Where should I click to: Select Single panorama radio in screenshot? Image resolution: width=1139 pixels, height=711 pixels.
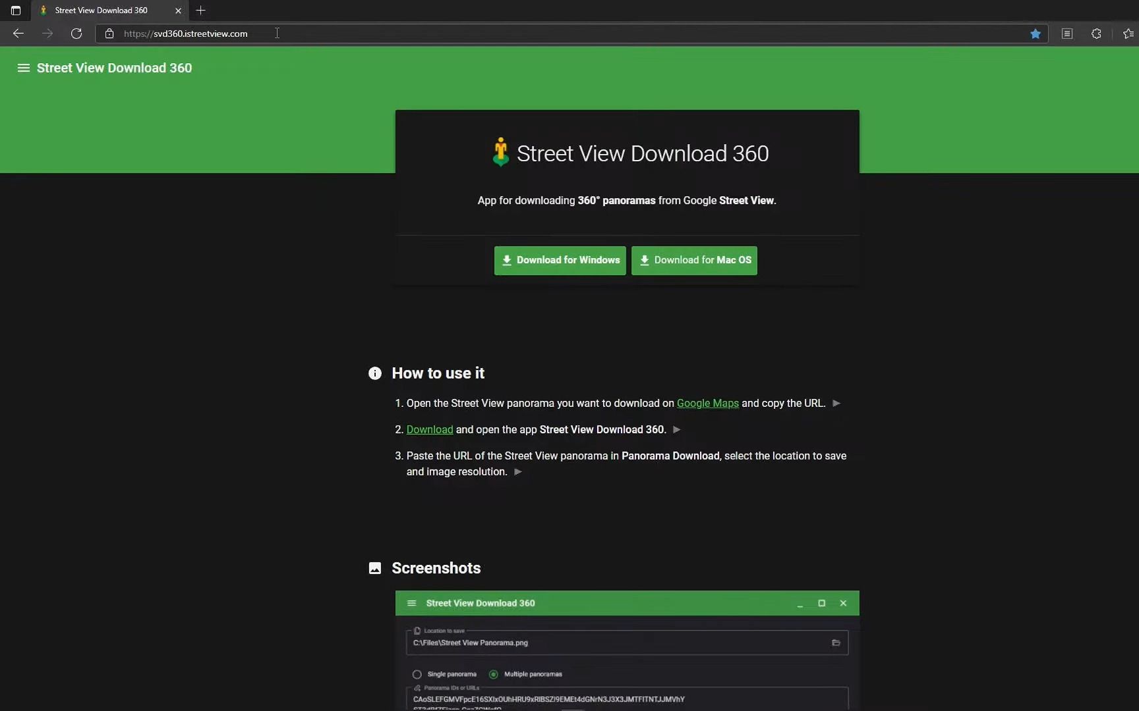417,674
